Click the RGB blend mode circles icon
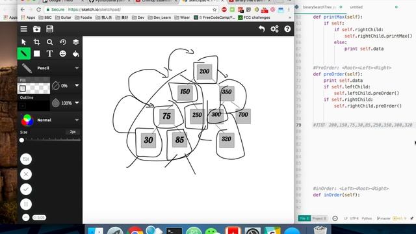The width and height of the screenshot is (416, 234). point(27,120)
